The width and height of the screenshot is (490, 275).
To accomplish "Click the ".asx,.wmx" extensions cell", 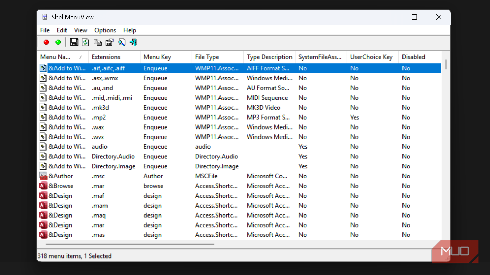I will [x=105, y=78].
